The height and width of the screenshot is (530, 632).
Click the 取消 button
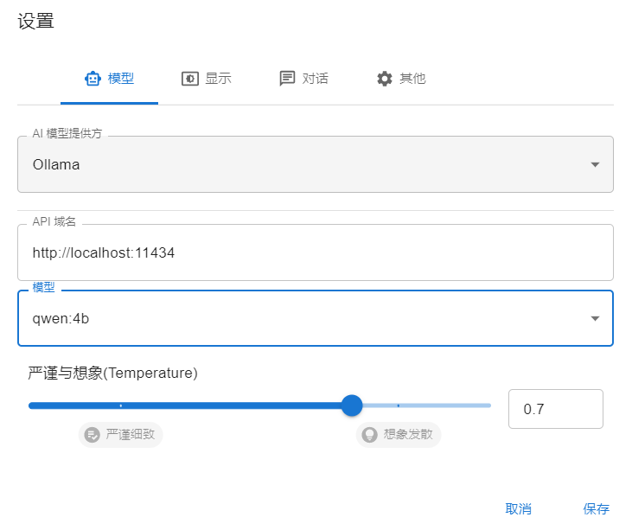(x=518, y=508)
